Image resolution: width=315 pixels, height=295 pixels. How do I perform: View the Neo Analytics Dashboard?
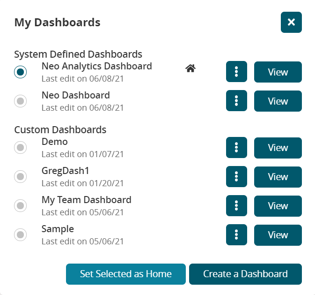point(278,72)
